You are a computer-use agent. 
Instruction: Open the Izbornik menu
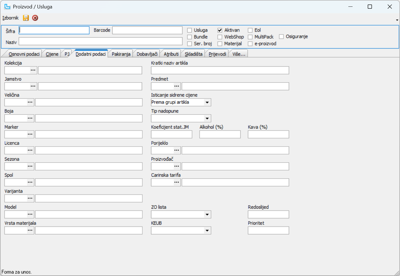(10, 18)
